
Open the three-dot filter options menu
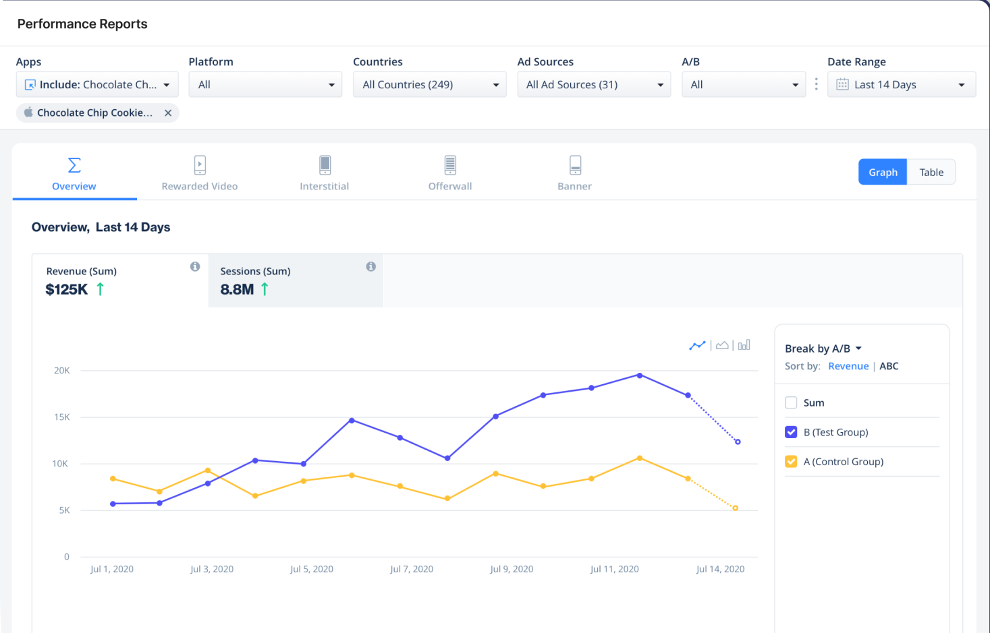tap(816, 84)
